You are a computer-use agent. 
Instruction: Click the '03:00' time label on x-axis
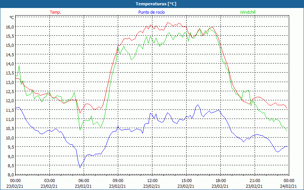50,181
